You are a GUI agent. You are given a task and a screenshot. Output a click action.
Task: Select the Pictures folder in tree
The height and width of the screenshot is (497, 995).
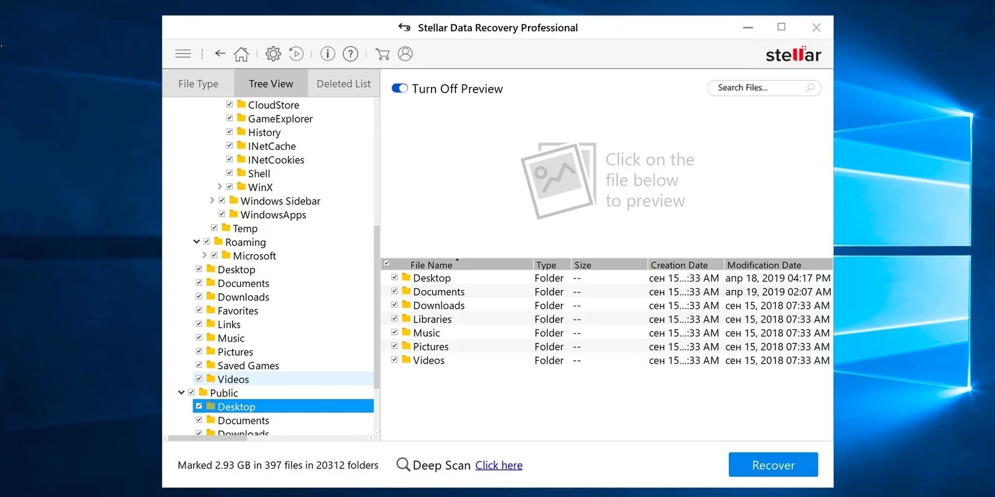point(235,352)
